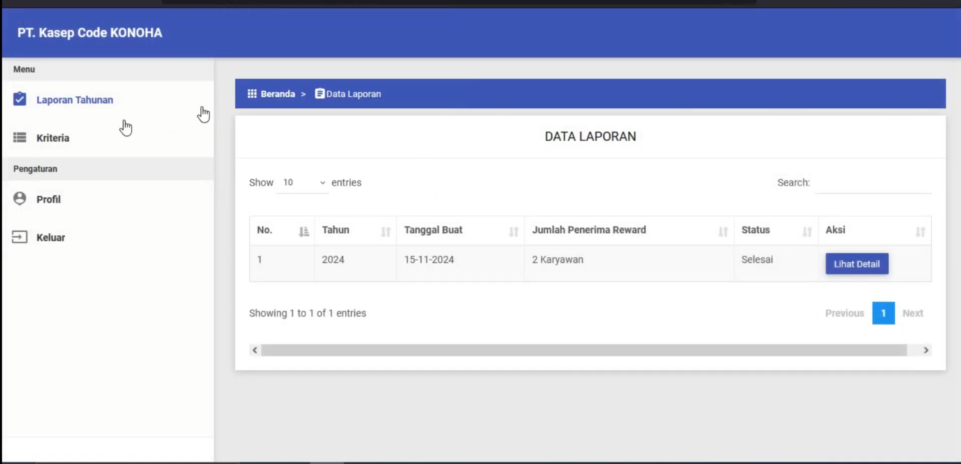Screen dimensions: 961x464
Task: Click the Tanggal Buat column header
Action: click(460, 230)
